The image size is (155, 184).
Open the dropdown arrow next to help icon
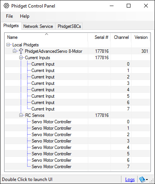(147, 179)
